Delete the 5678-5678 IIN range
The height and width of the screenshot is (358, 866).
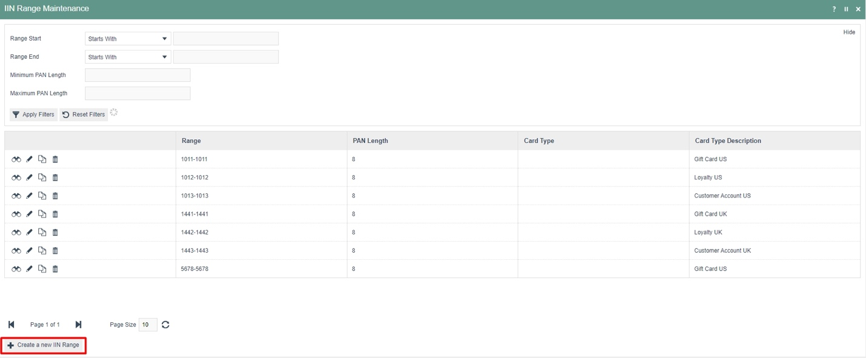55,268
